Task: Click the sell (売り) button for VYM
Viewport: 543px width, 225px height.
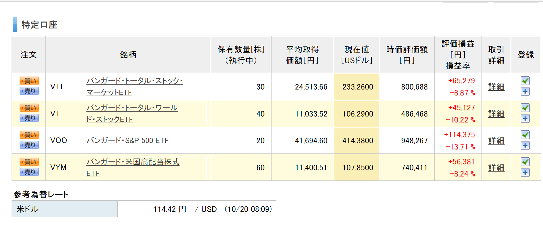Action: 29,172
